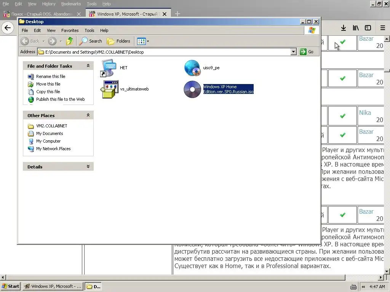Open My Computer in Other Places
390x292 pixels.
point(48,141)
